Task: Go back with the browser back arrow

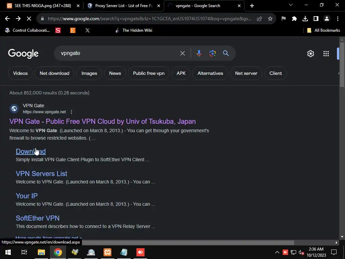Action: click(x=7, y=19)
